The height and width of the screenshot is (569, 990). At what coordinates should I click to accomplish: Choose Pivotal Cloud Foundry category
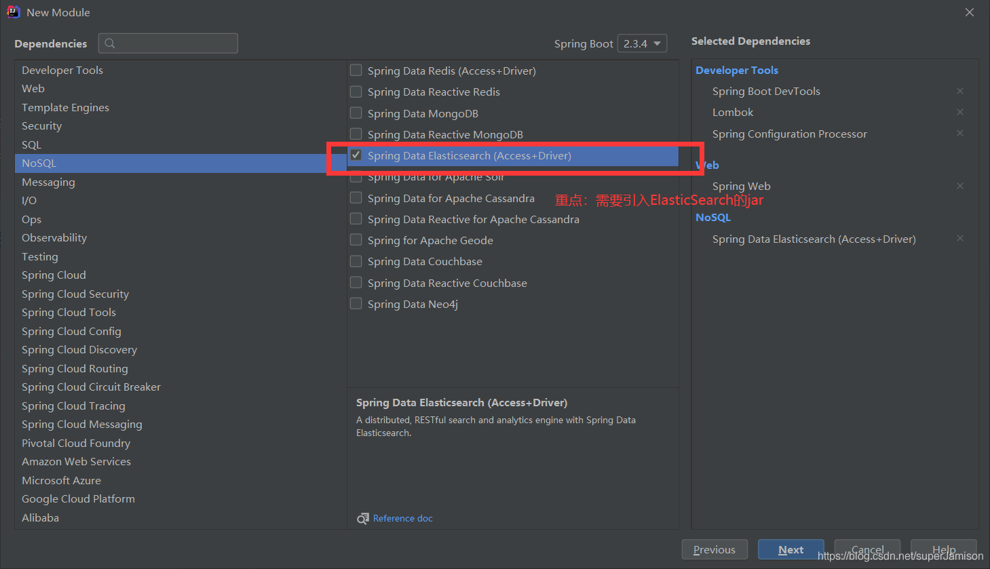(x=180, y=443)
